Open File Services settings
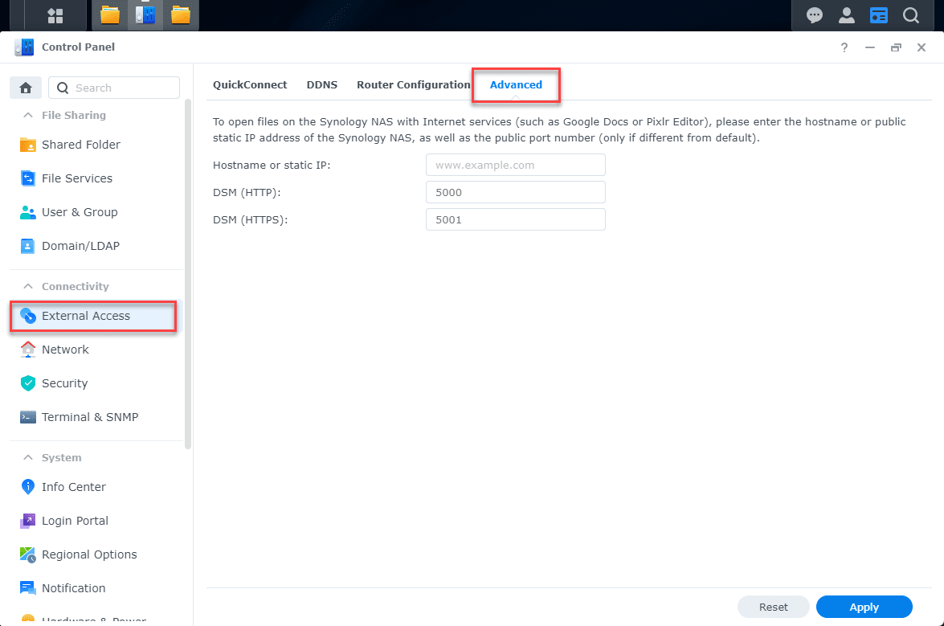Viewport: 944px width, 626px height. [96, 178]
